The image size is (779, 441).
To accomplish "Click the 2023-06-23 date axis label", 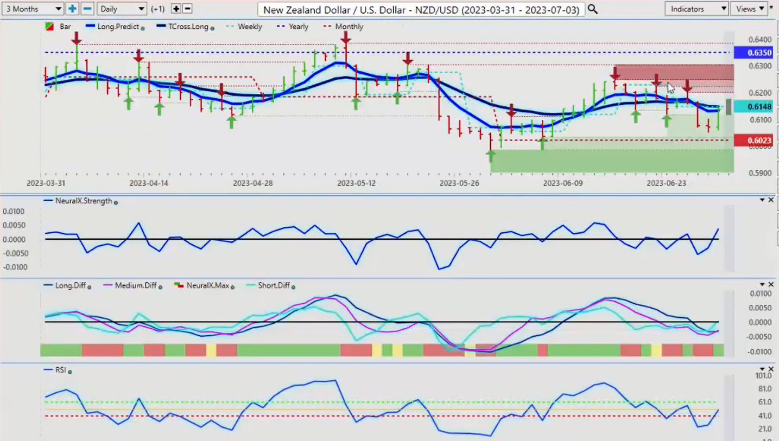I will click(x=666, y=183).
